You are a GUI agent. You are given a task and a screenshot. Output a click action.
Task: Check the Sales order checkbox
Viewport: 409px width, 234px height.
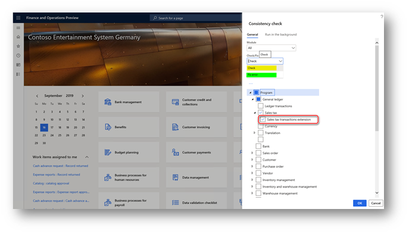pyautogui.click(x=258, y=153)
